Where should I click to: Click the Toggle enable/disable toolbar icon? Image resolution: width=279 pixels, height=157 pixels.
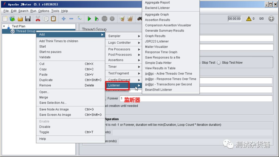pyautogui.click(x=79, y=18)
